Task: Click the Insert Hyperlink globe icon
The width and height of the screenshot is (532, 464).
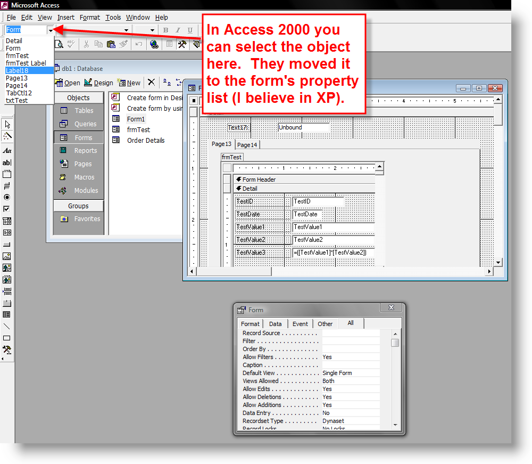Action: pyautogui.click(x=154, y=44)
